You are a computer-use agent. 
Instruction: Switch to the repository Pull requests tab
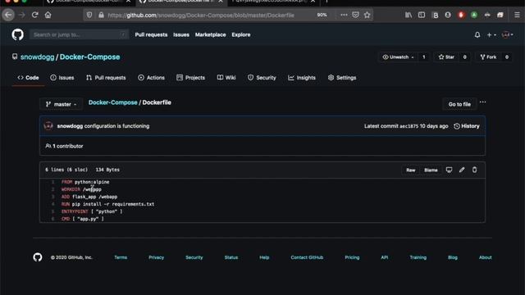click(106, 78)
